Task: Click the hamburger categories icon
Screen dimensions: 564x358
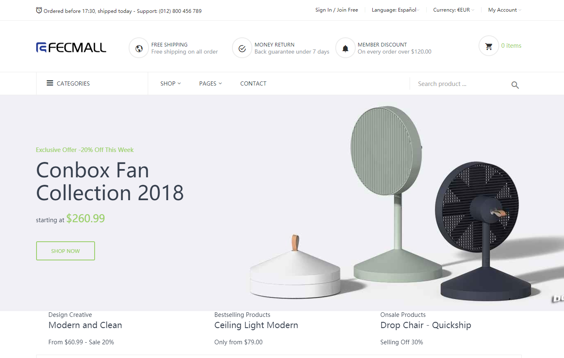Action: coord(50,83)
